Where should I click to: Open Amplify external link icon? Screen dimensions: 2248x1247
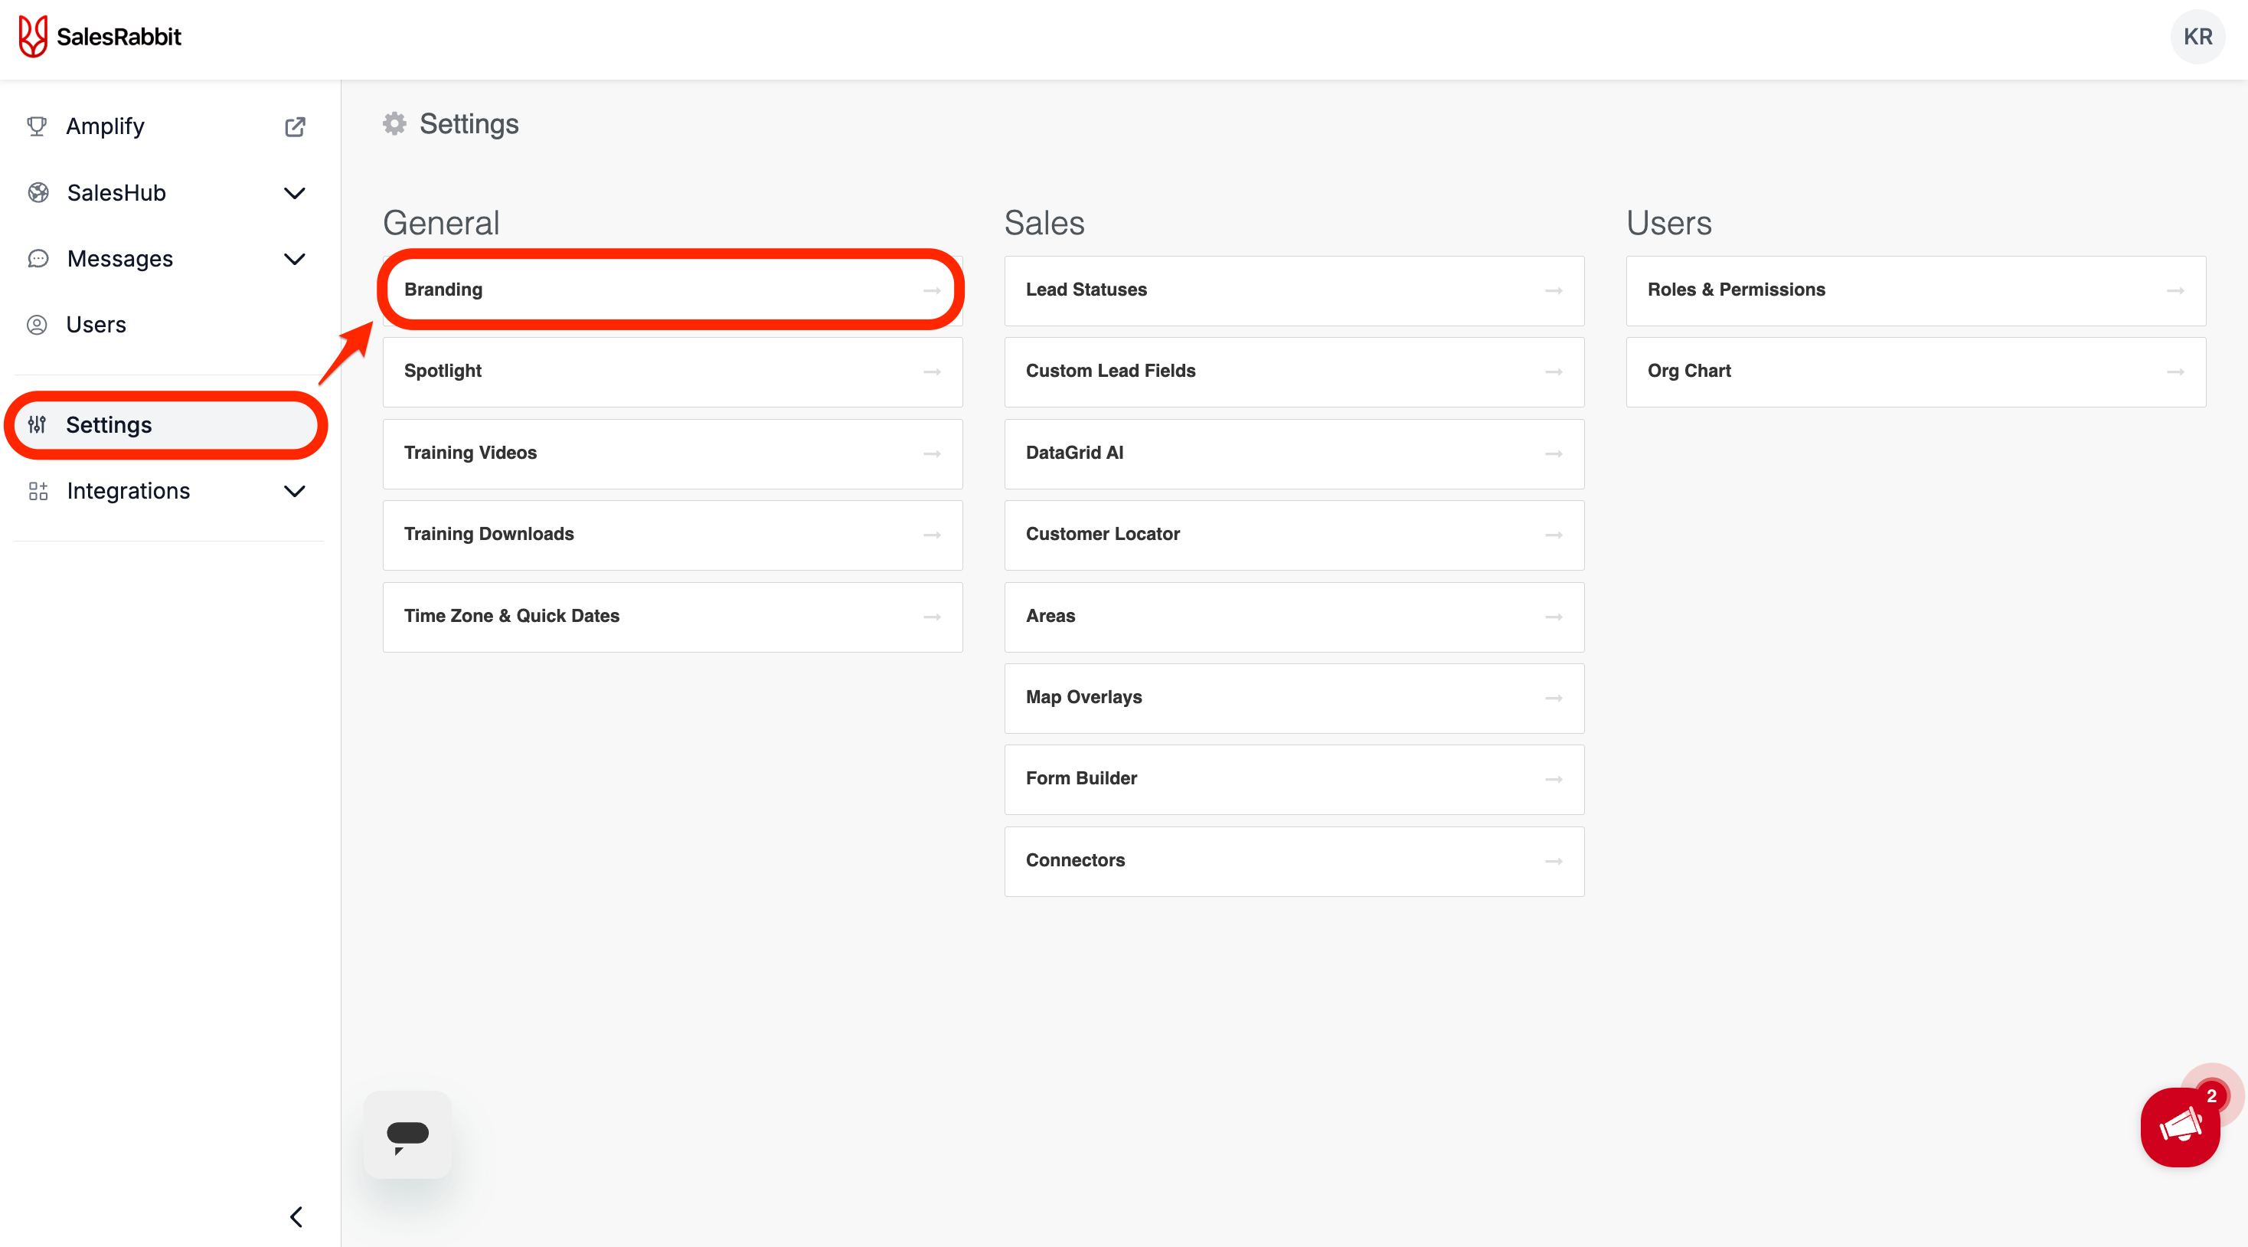point(295,126)
